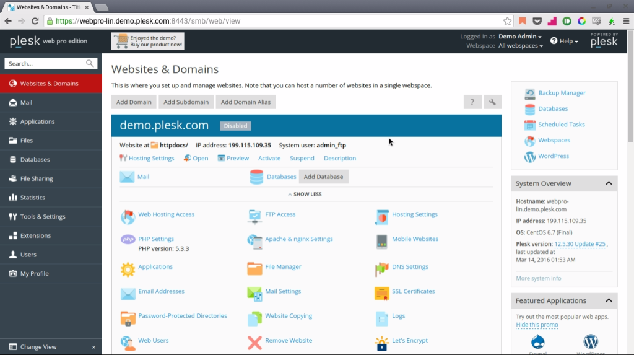
Task: Click the DNS Settings flag icon
Action: (x=381, y=268)
